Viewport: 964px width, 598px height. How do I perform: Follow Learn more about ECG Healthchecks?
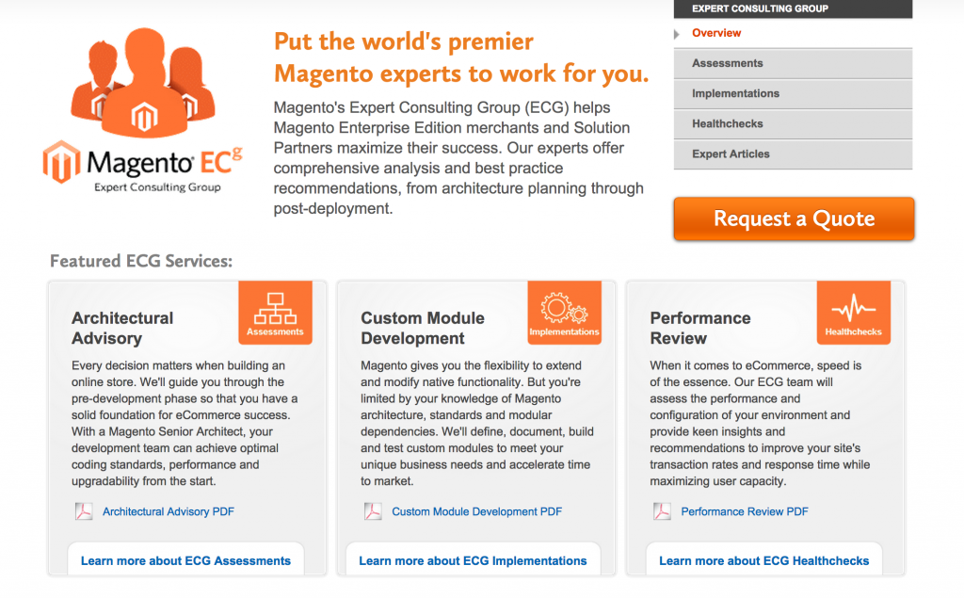coord(764,560)
